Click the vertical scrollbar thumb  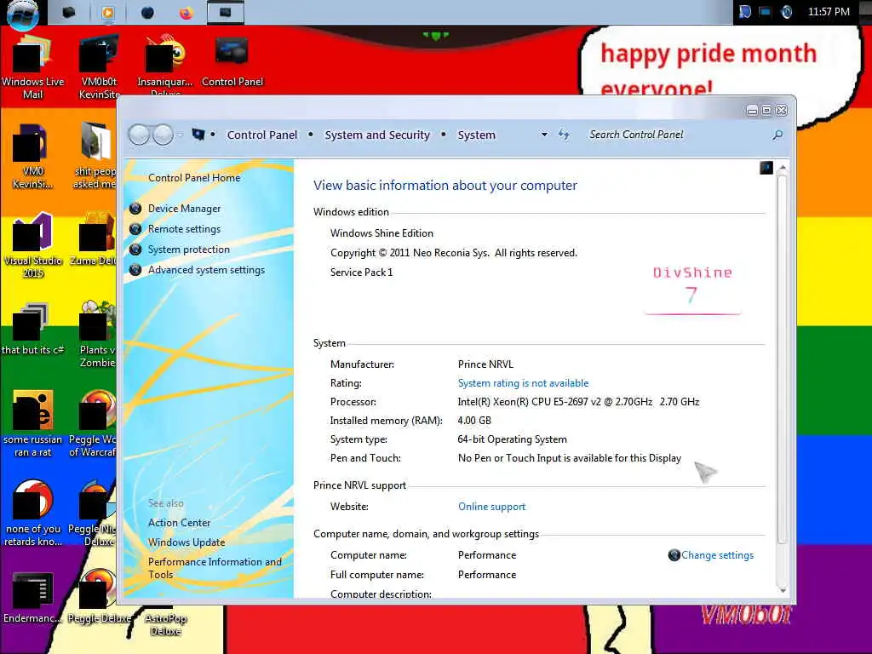pyautogui.click(x=783, y=359)
